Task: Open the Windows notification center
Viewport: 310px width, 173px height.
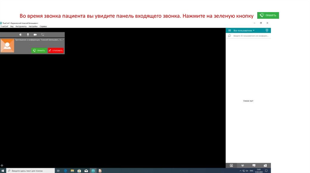Action: click(x=266, y=171)
